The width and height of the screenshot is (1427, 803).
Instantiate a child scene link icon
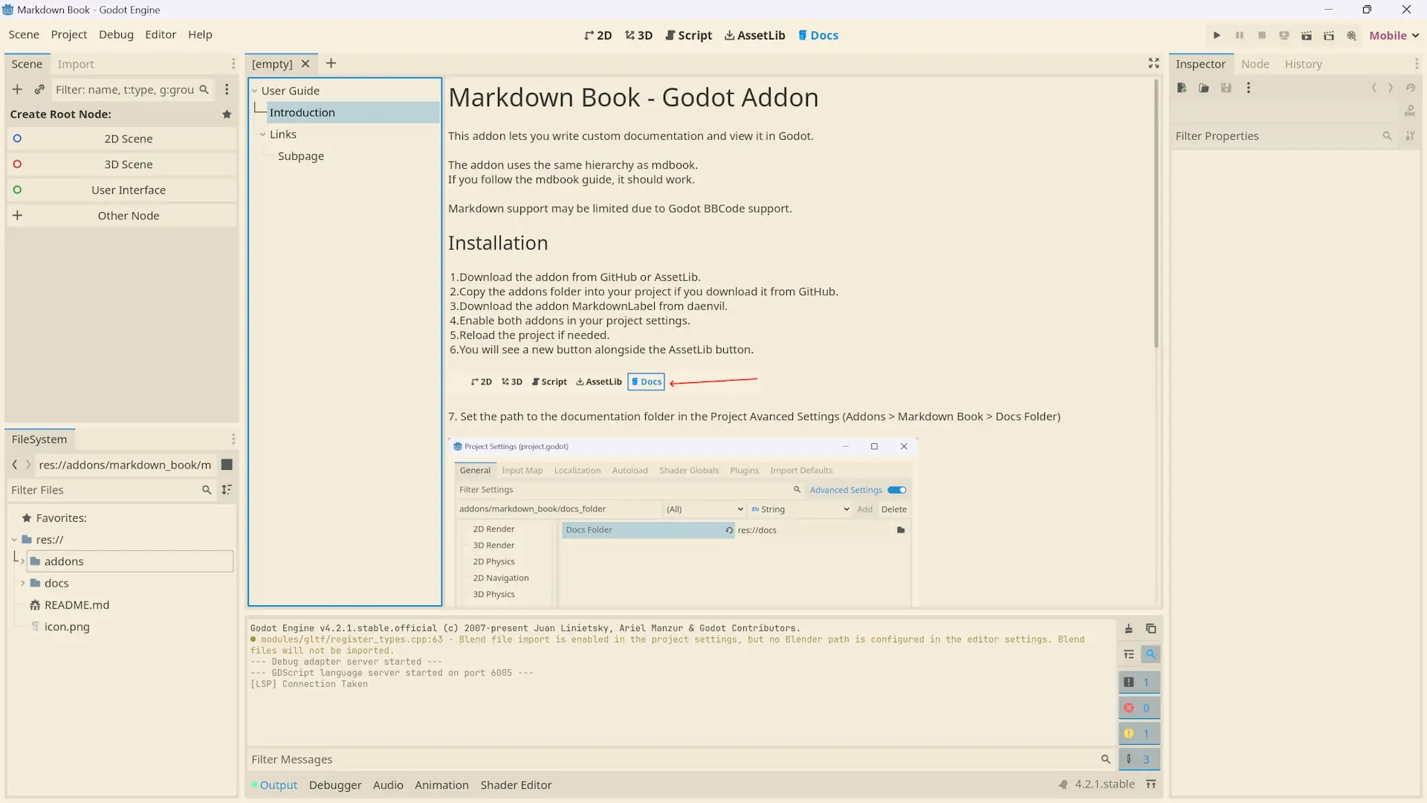(x=39, y=89)
